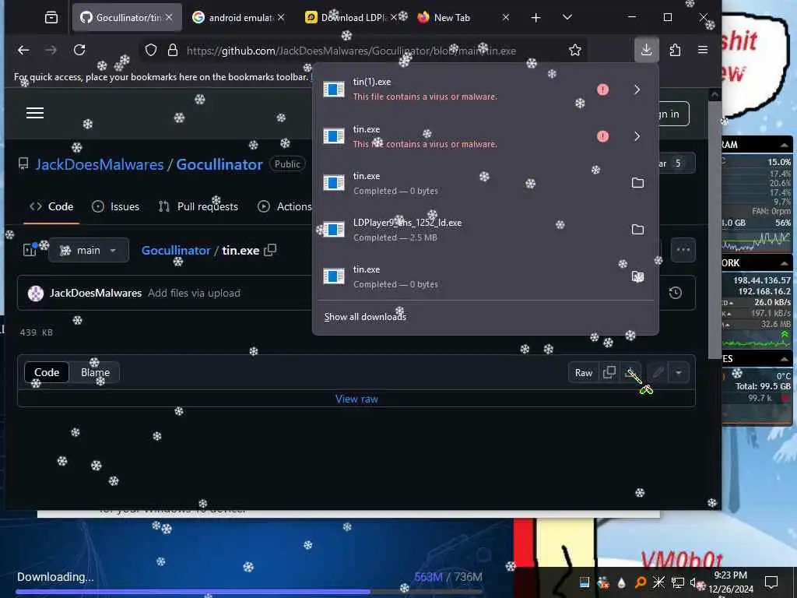Download raw file icon
The height and width of the screenshot is (598, 797).
coord(630,373)
